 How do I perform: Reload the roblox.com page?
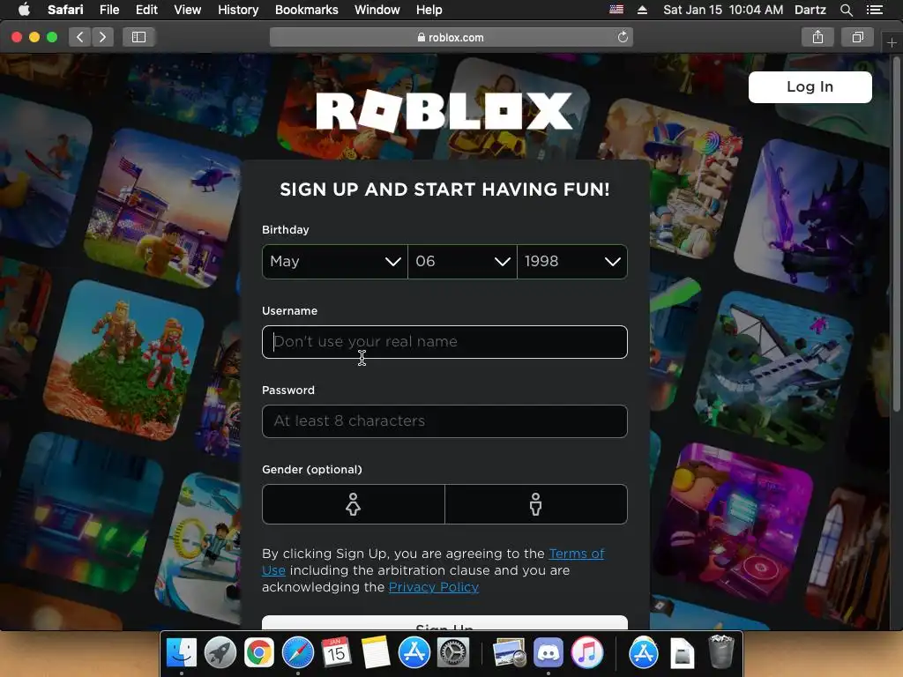(x=623, y=37)
